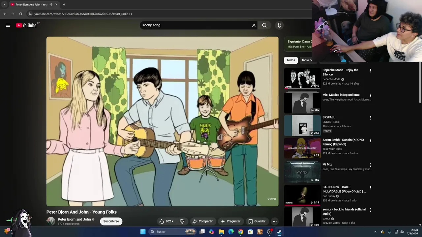Go to YouTube home via the logo
The width and height of the screenshot is (422, 237).
click(26, 25)
